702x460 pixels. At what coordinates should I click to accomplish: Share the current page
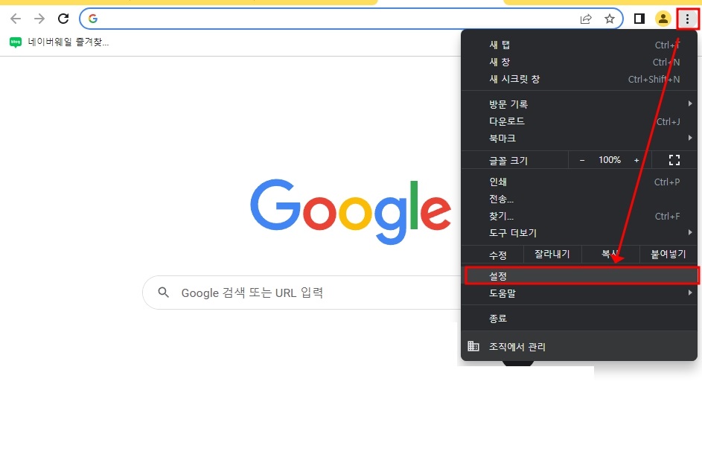pyautogui.click(x=586, y=18)
